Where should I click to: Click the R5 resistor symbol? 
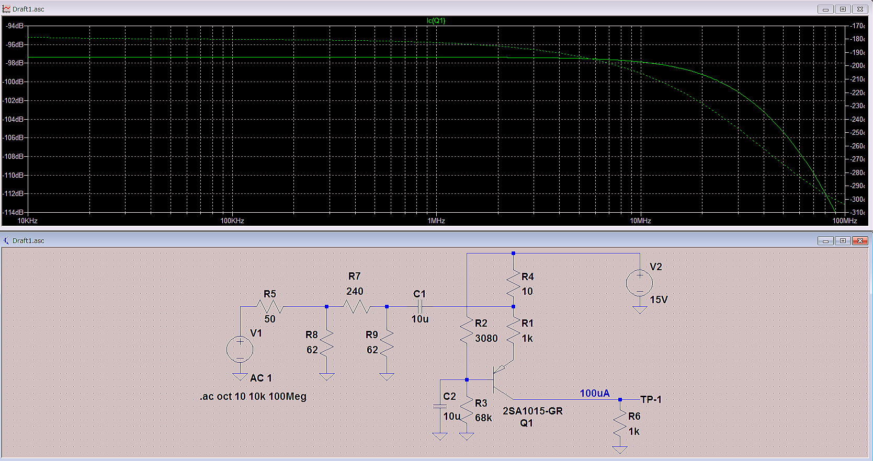(270, 306)
